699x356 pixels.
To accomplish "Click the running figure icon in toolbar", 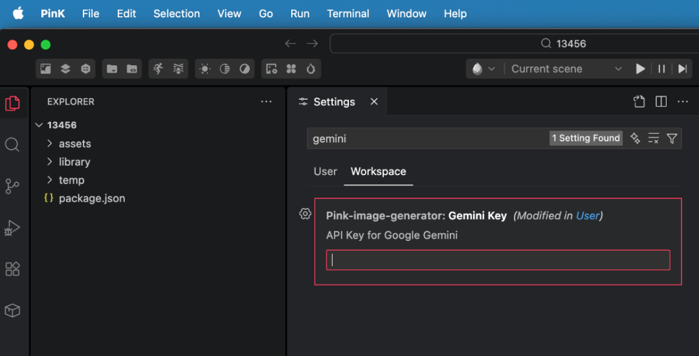I will tap(158, 69).
